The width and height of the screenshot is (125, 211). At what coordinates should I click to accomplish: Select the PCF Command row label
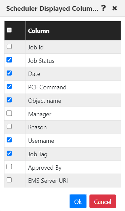tap(47, 87)
